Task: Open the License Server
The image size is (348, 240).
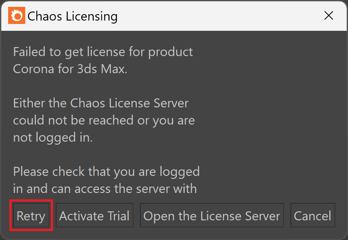Action: [x=212, y=215]
